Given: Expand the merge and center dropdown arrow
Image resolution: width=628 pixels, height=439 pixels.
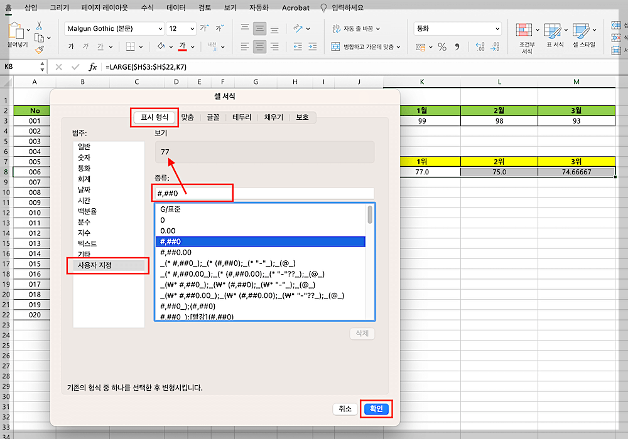Looking at the screenshot, I should click(399, 47).
